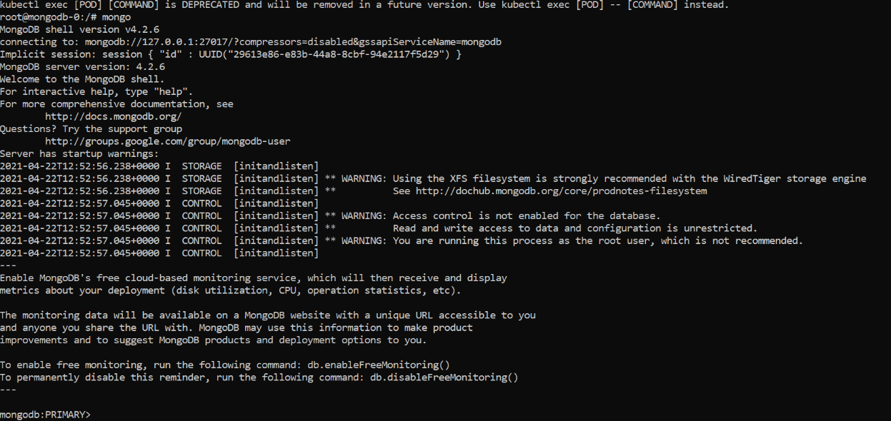Click the 'For interactive help' hint line
This screenshot has height=421, width=891.
[96, 91]
